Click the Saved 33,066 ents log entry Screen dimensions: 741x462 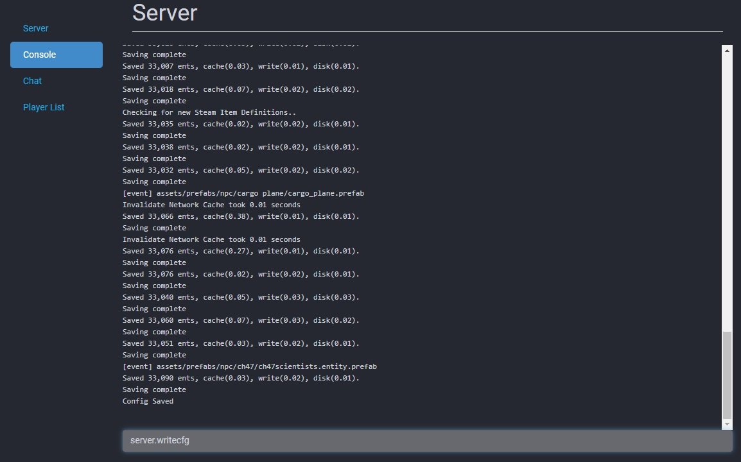pos(241,216)
